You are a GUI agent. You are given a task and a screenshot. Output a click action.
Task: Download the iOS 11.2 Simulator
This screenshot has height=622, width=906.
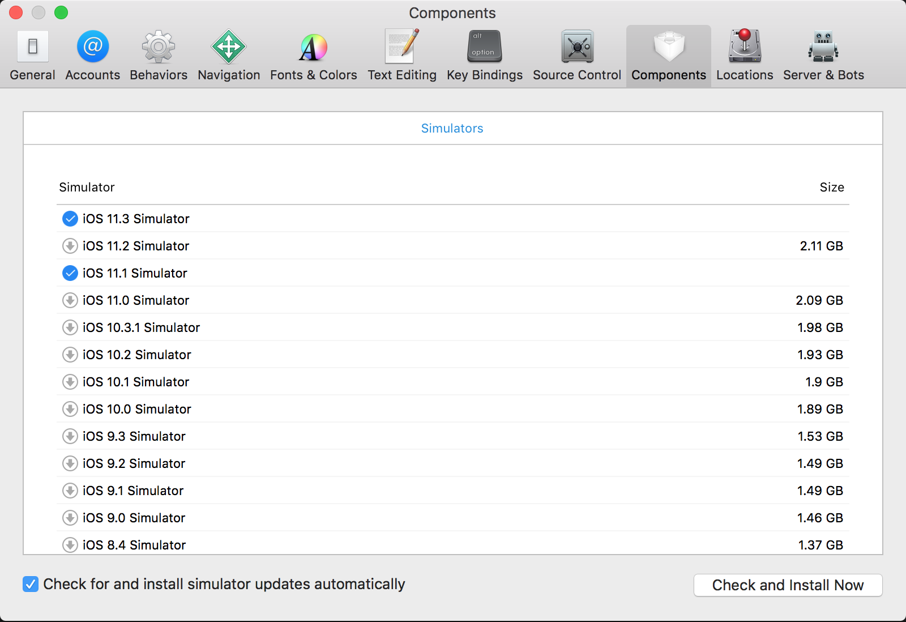[70, 246]
